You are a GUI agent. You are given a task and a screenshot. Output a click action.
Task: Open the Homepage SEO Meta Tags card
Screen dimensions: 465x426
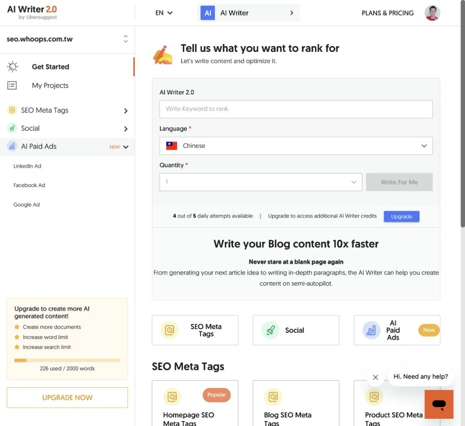point(195,403)
